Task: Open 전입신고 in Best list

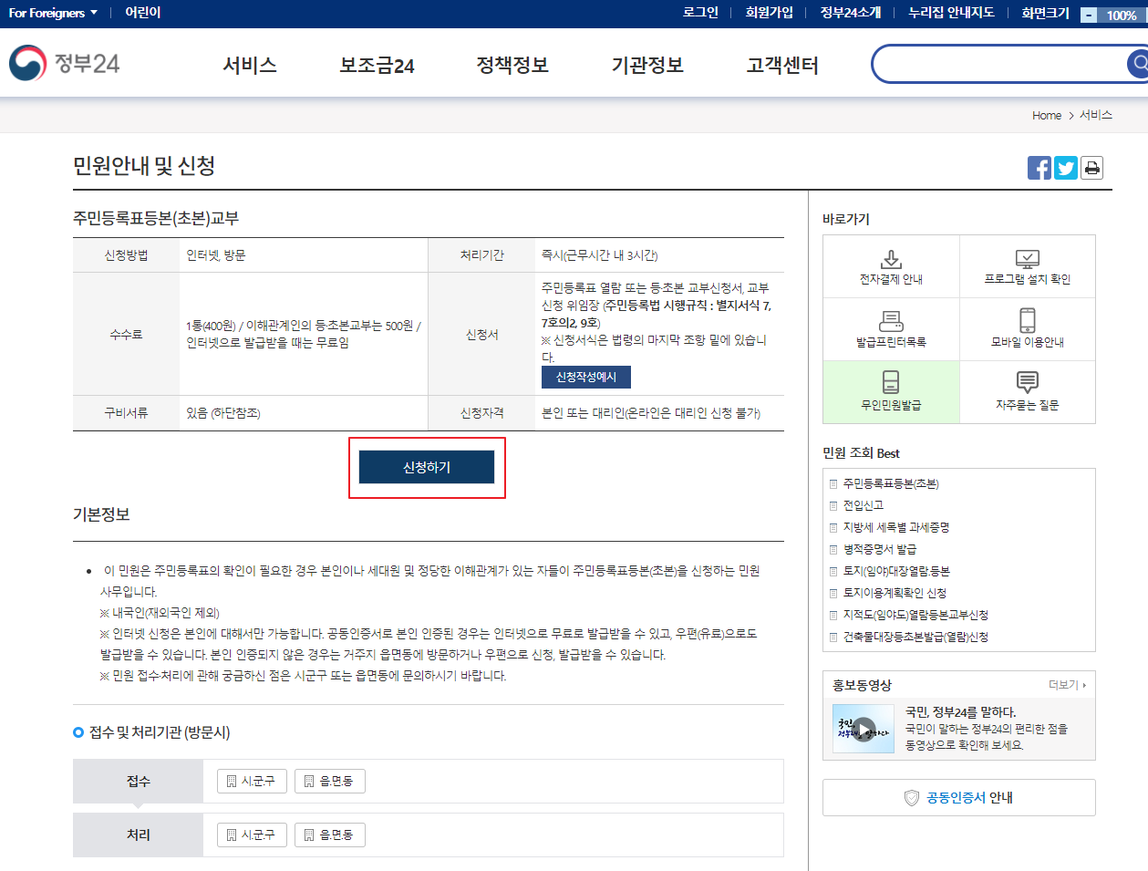Action: click(864, 505)
